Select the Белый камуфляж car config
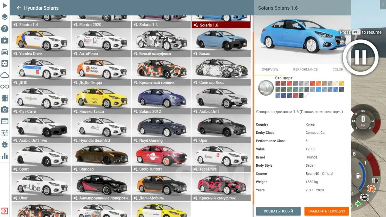 pos(161,42)
